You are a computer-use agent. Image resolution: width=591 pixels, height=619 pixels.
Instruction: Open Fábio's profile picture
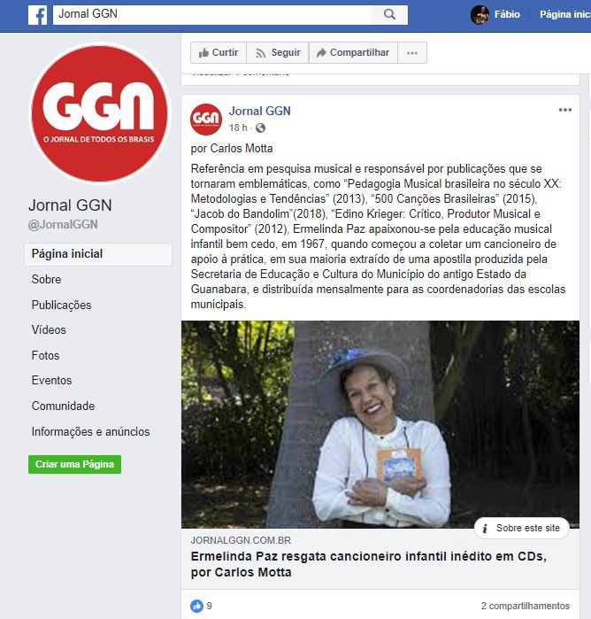(x=480, y=15)
